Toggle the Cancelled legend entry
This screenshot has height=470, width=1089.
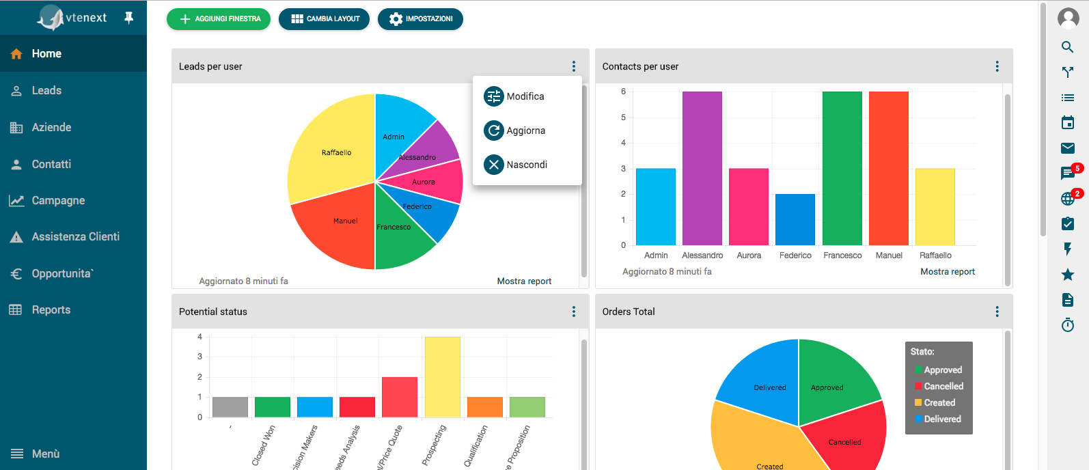pyautogui.click(x=939, y=386)
